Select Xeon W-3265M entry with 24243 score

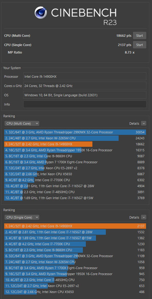coord(75,138)
